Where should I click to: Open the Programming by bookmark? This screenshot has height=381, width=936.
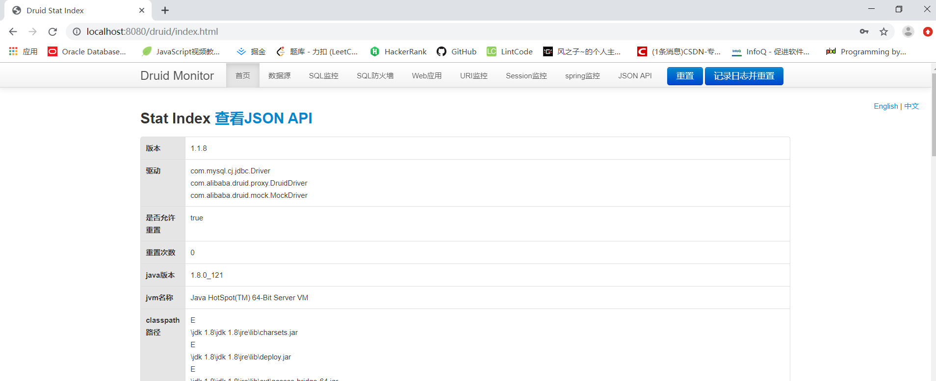tap(866, 51)
